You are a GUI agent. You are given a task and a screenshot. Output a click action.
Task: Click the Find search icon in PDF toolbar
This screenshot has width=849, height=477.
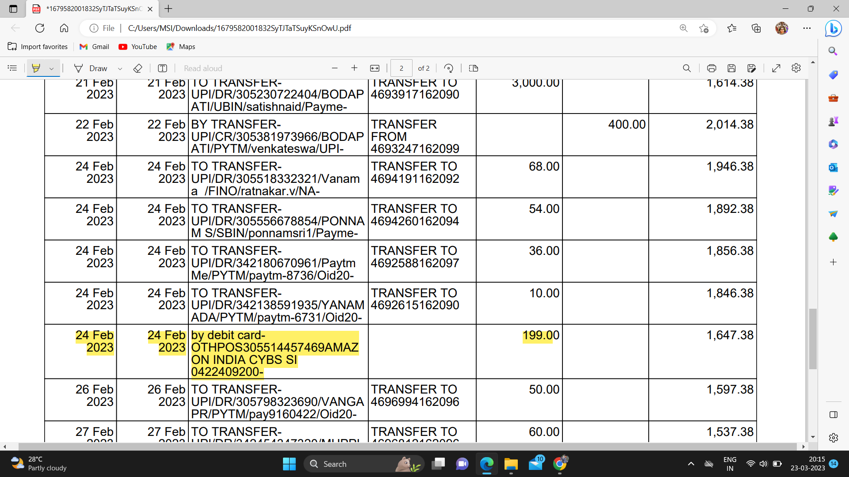[687, 68]
